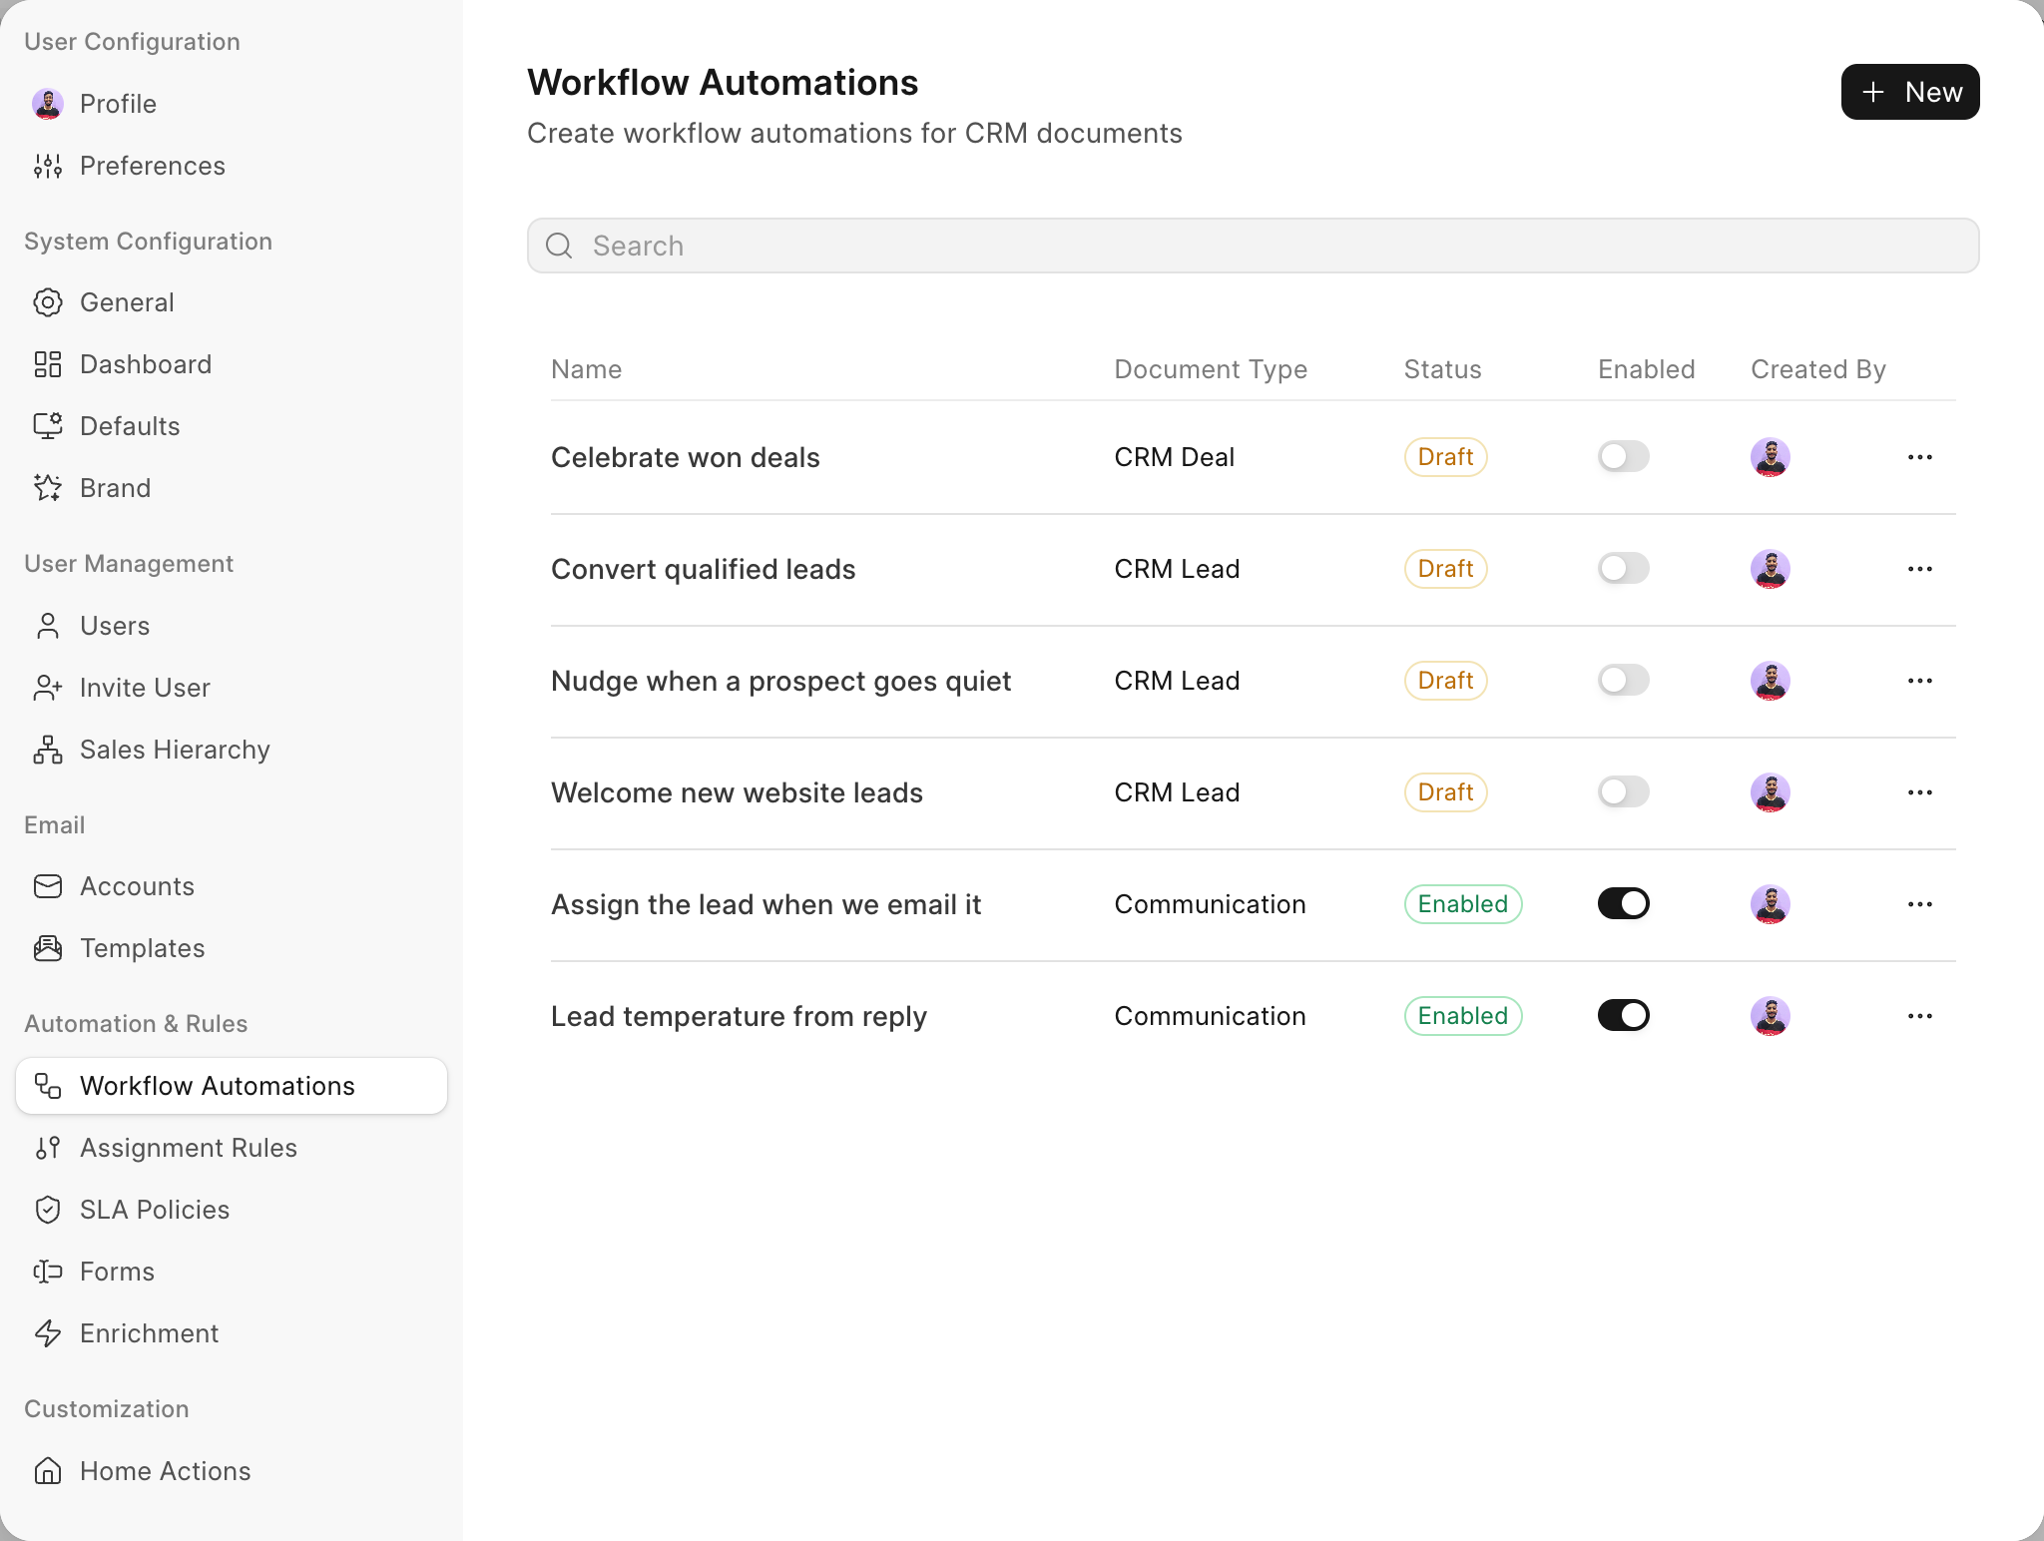The image size is (2044, 1541).
Task: Click Draft status badge for Nudge prospect row
Action: (x=1446, y=681)
